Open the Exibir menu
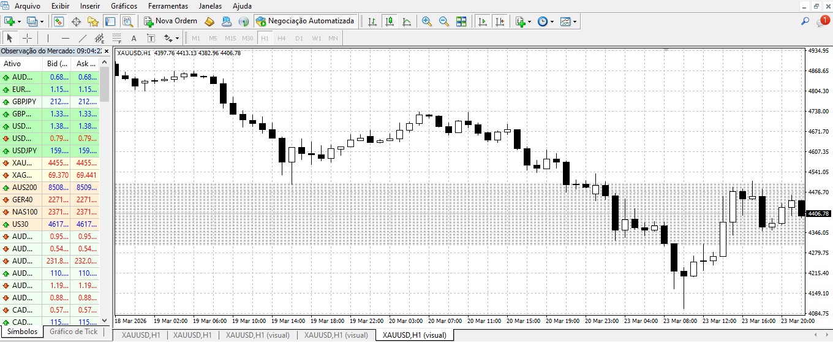 60,6
